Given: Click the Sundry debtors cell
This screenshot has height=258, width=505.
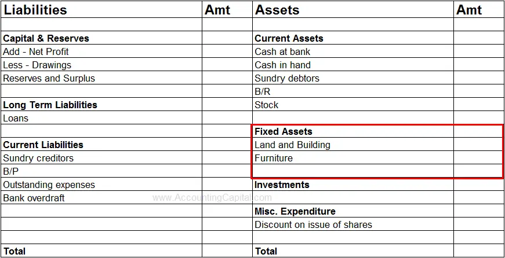Looking at the screenshot, I should (x=287, y=78).
